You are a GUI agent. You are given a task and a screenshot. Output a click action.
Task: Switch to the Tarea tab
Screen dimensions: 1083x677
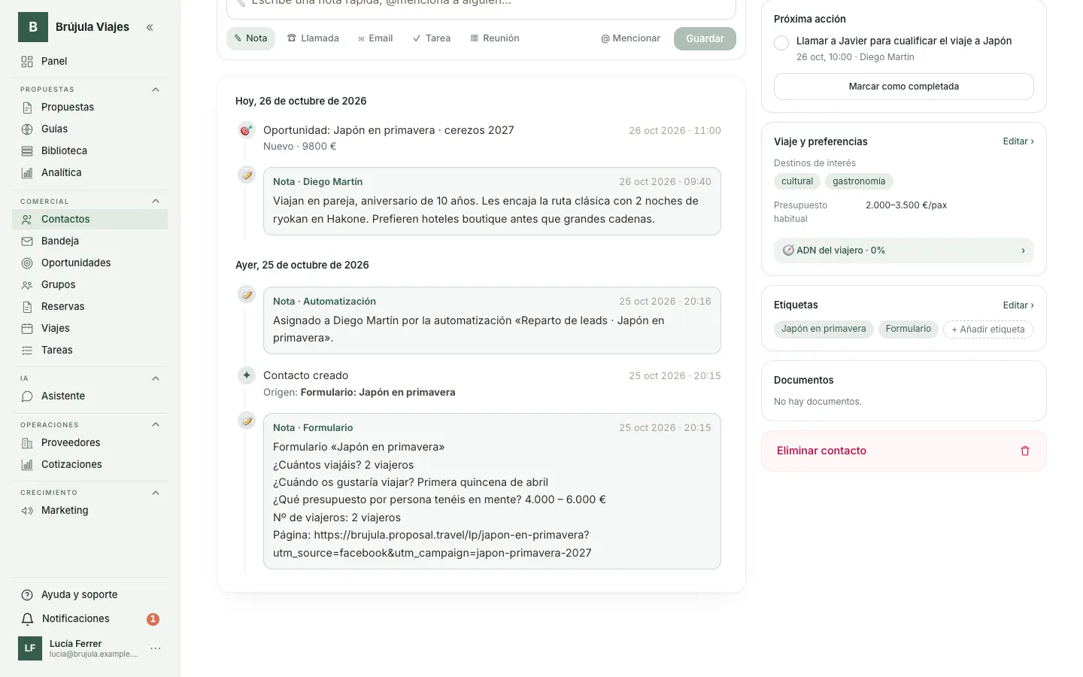point(432,38)
